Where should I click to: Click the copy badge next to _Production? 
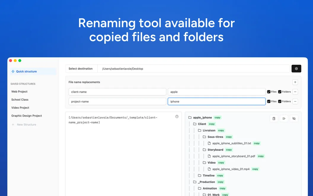(x=221, y=182)
